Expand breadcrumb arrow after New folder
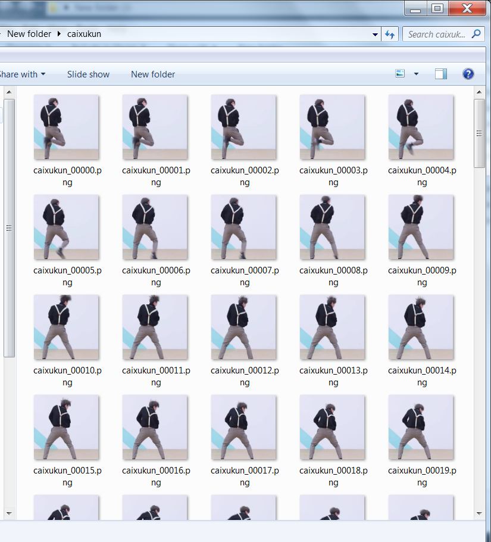491x542 pixels. tap(59, 34)
